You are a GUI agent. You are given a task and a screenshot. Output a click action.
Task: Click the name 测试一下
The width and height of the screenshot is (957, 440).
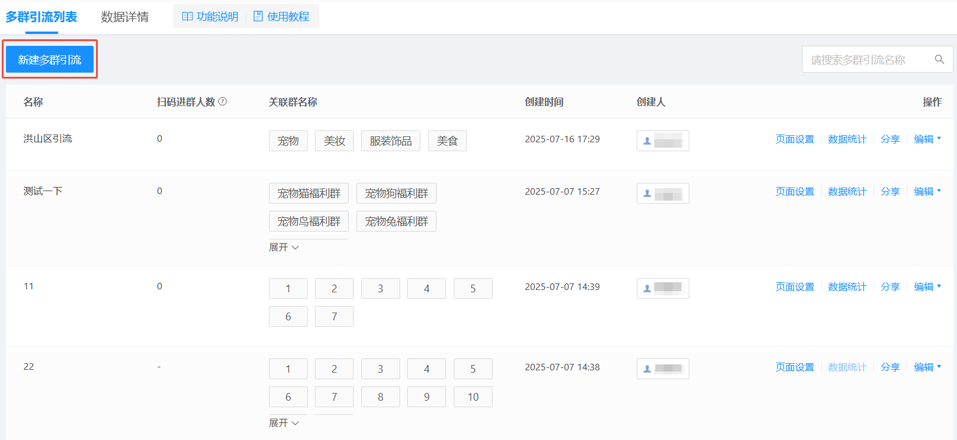[x=43, y=191]
